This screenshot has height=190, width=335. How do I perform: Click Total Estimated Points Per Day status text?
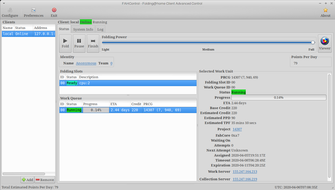(x=30, y=187)
